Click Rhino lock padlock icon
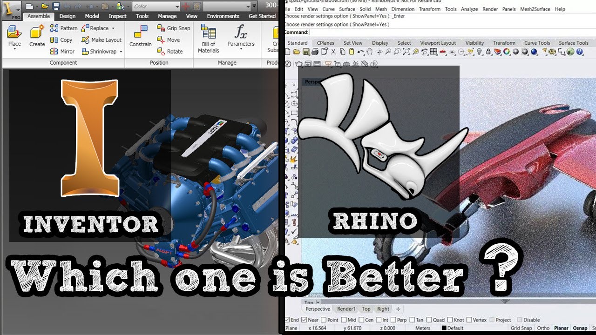The image size is (596, 335). pos(488,52)
